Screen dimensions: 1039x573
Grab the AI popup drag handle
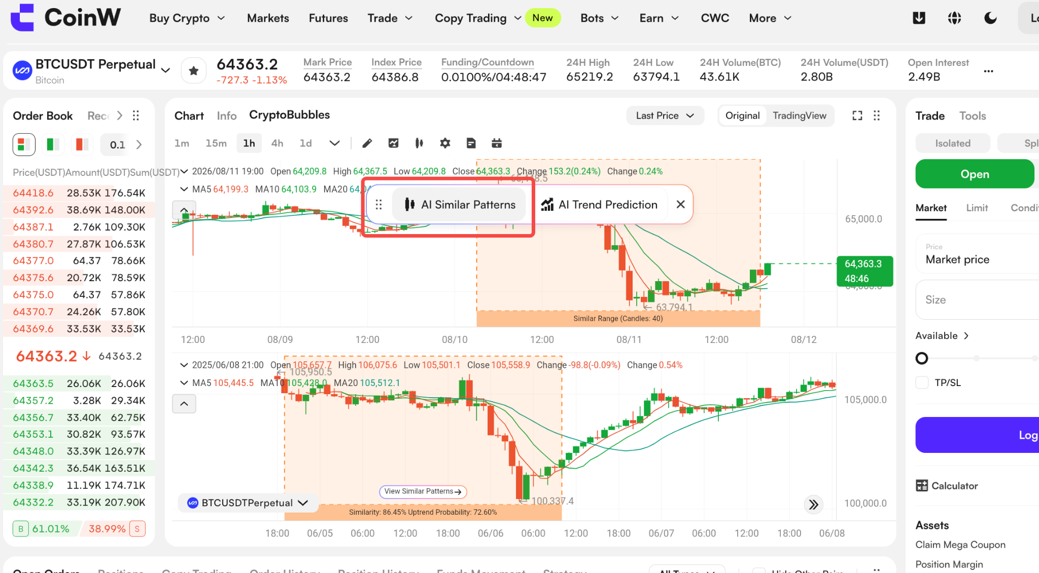pyautogui.click(x=378, y=205)
